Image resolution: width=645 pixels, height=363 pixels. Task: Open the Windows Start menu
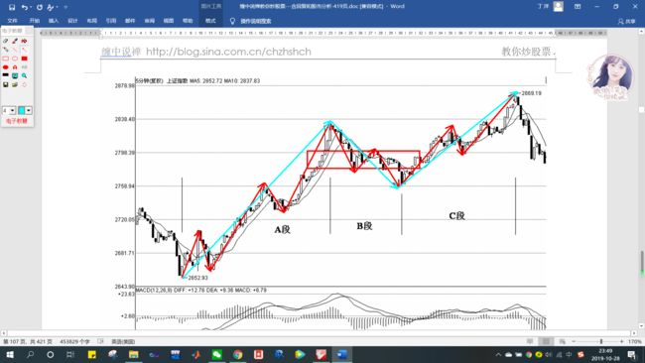pyautogui.click(x=10, y=354)
